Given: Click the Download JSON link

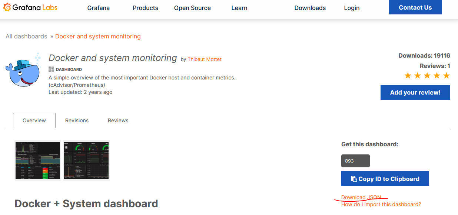Looking at the screenshot, I should pyautogui.click(x=361, y=197).
